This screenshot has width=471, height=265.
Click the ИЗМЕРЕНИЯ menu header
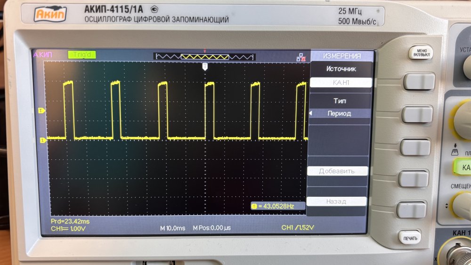pos(341,56)
